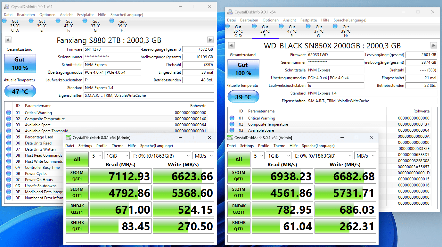Click Gut 100 % health status in Fanxiang window

click(x=20, y=63)
